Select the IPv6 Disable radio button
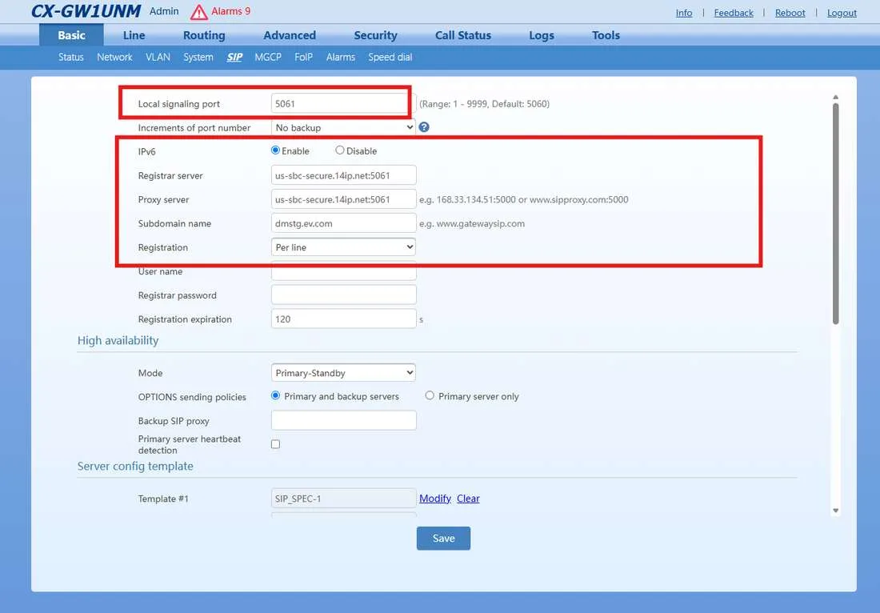The height and width of the screenshot is (613, 880). pos(339,150)
